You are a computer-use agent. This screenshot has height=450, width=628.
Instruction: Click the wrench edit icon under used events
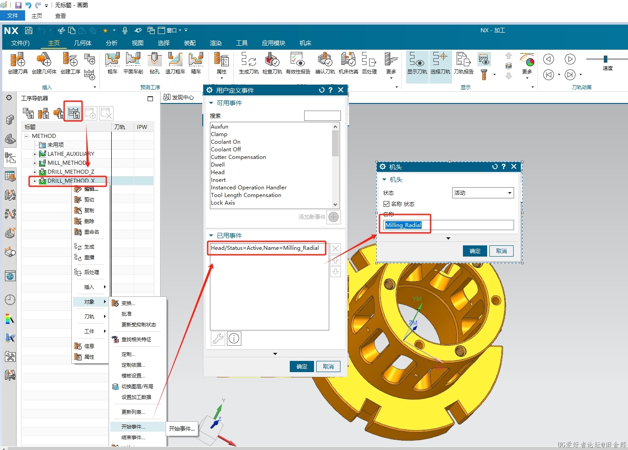pyautogui.click(x=218, y=339)
